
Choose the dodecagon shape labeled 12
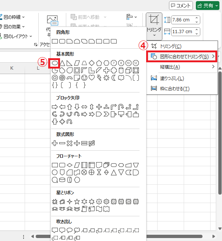[136, 63]
